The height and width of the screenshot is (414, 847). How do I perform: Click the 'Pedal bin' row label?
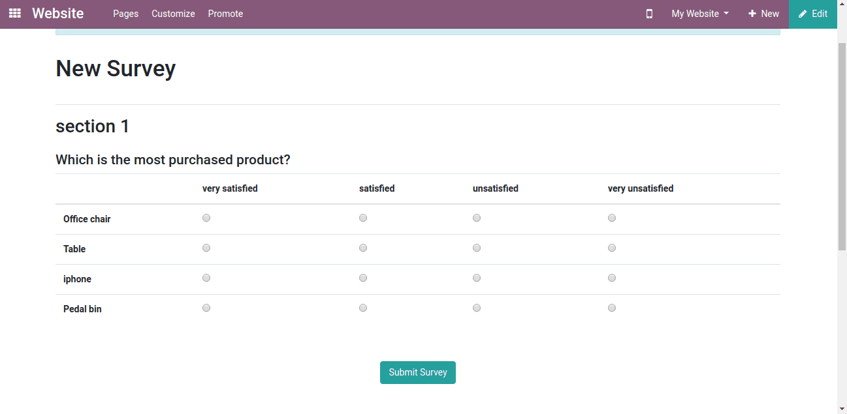82,309
